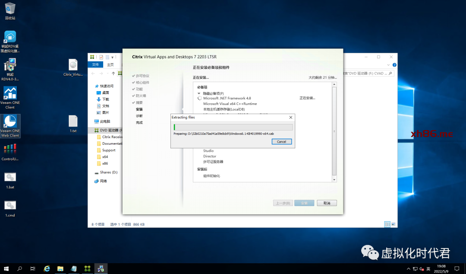
Task: Expand the Explorer ribbon
Action: [388, 65]
